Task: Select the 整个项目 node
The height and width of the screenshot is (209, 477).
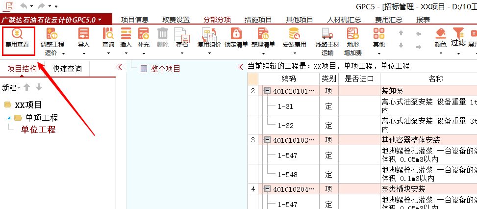Action: pos(166,69)
